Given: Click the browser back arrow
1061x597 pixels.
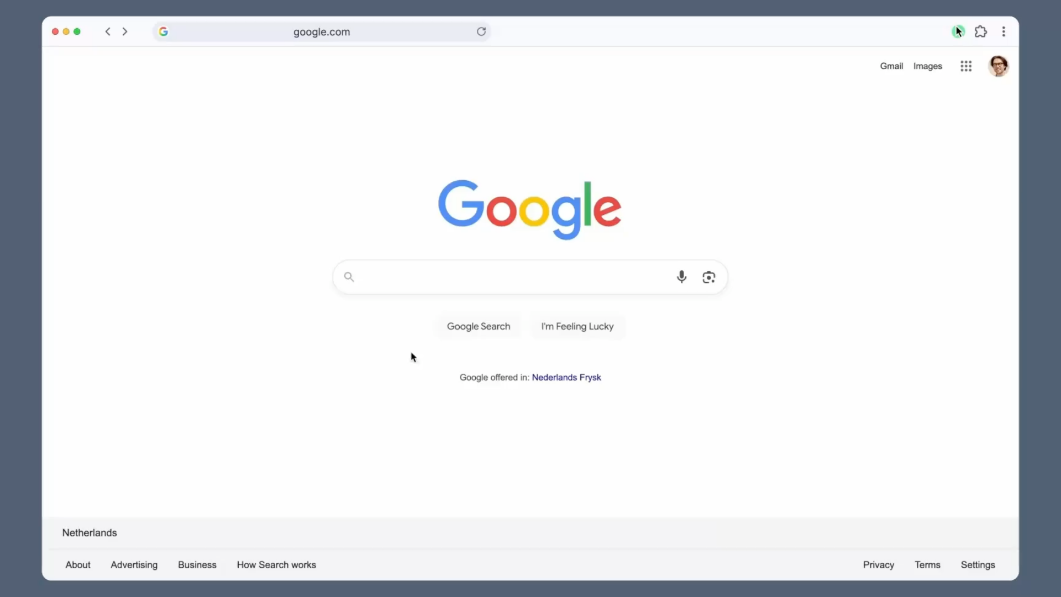Looking at the screenshot, I should point(108,32).
